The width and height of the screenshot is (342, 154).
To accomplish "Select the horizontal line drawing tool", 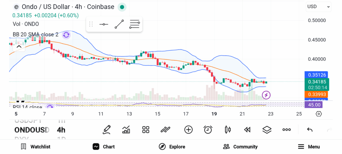I will pos(104,24).
